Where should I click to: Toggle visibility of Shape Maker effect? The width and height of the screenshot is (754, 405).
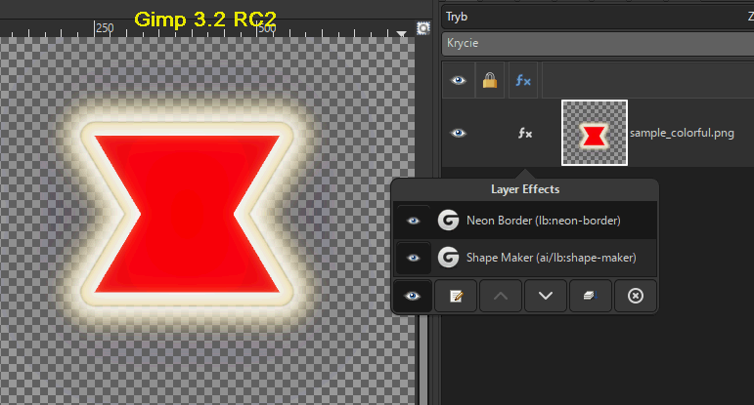coord(413,258)
